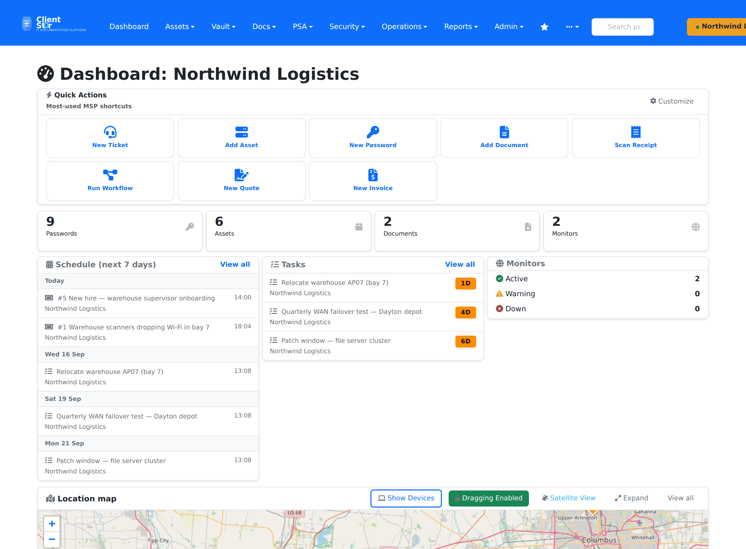Toggle the Dragging Enabled button
Image resolution: width=746 pixels, height=549 pixels.
488,498
